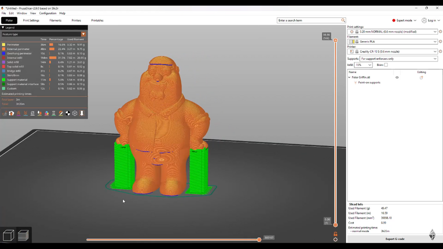Screen dimensions: 443x249
Task: Switch to the Printers tab
Action: (x=76, y=20)
